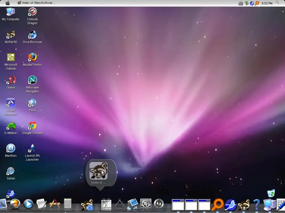Click the Safely Remove Hardware tray icon
This screenshot has width=285, height=213.
tap(247, 3)
